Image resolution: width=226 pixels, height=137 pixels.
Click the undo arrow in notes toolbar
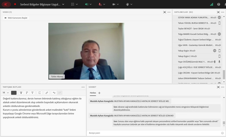coord(54,93)
